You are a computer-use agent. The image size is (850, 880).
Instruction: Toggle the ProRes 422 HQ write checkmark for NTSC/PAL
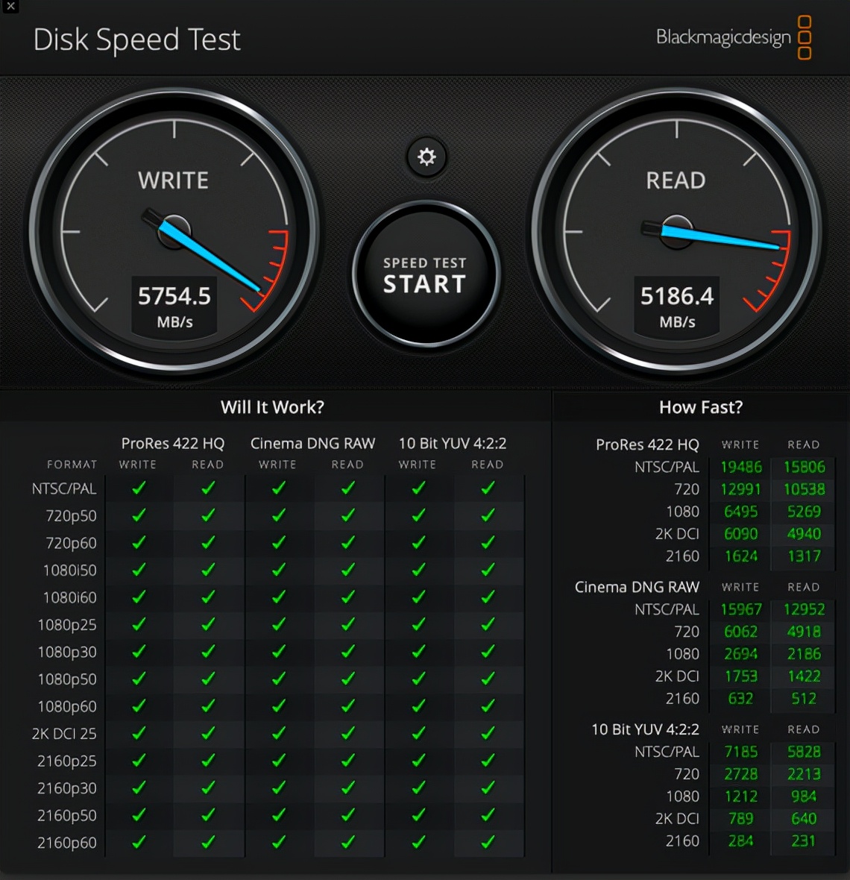pos(138,487)
